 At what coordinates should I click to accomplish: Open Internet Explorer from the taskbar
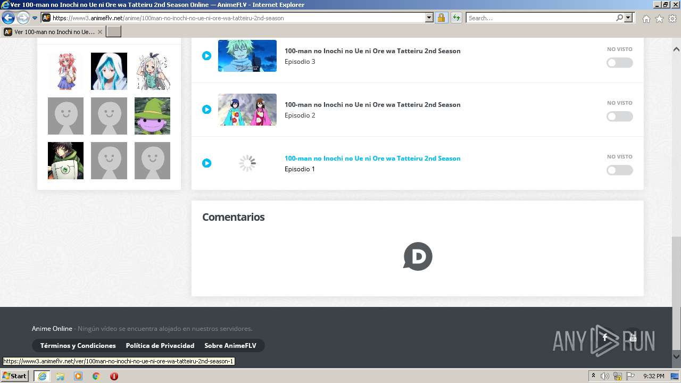(x=41, y=376)
